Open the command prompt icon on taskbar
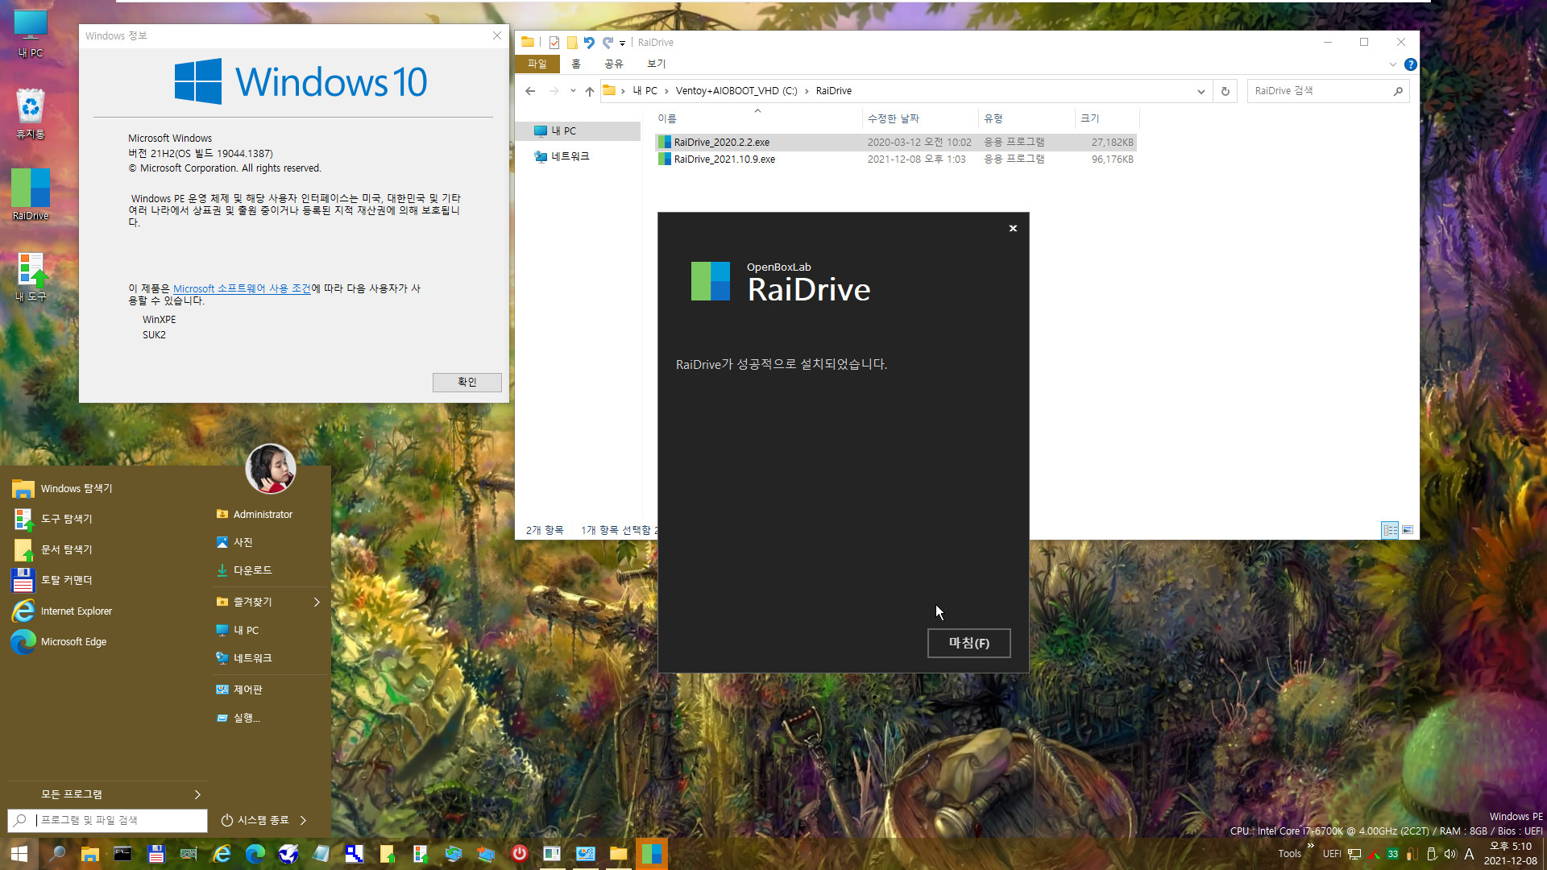Screen dimensions: 1547x870 122,854
